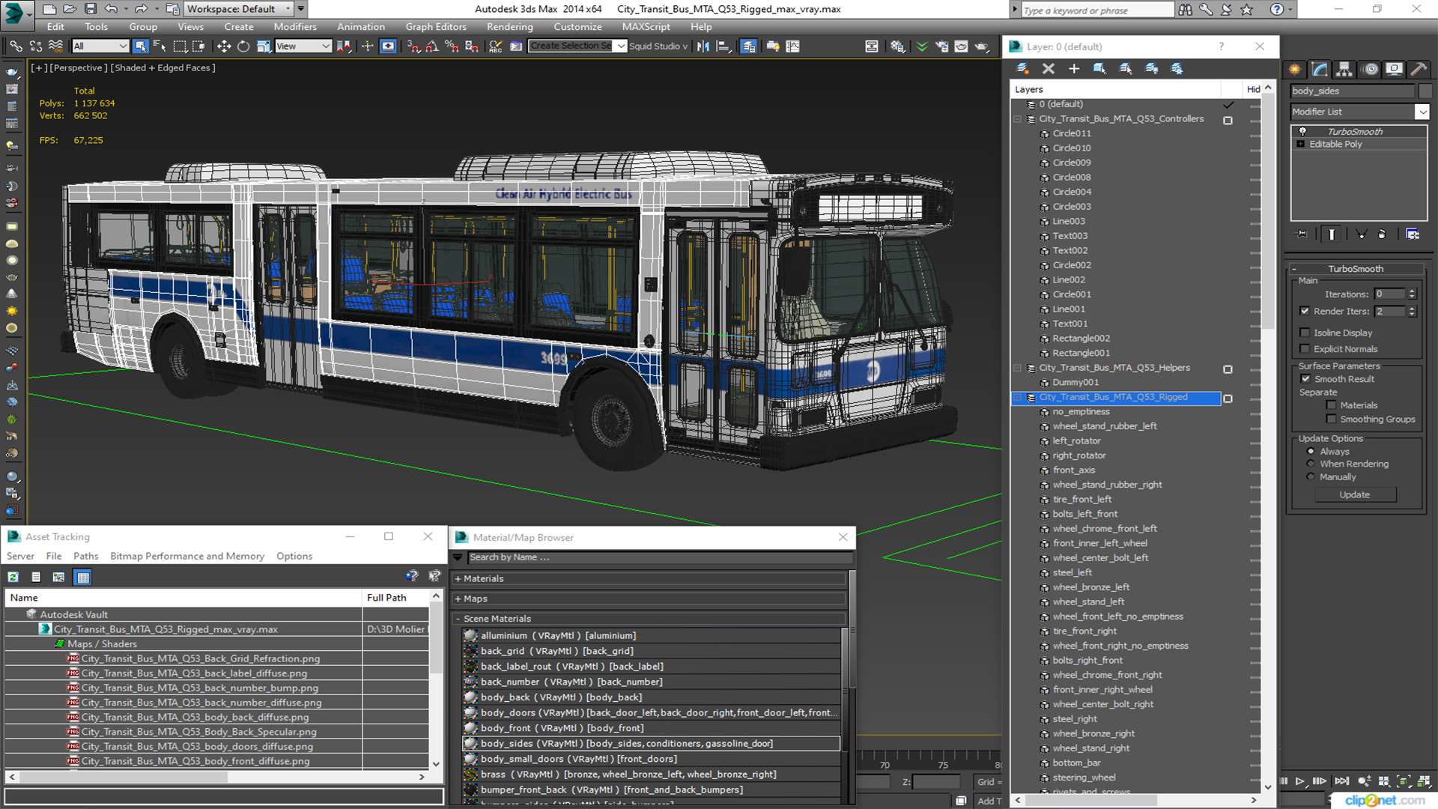Click object color swatch beside body_sides
The width and height of the screenshot is (1438, 809).
[x=1425, y=91]
